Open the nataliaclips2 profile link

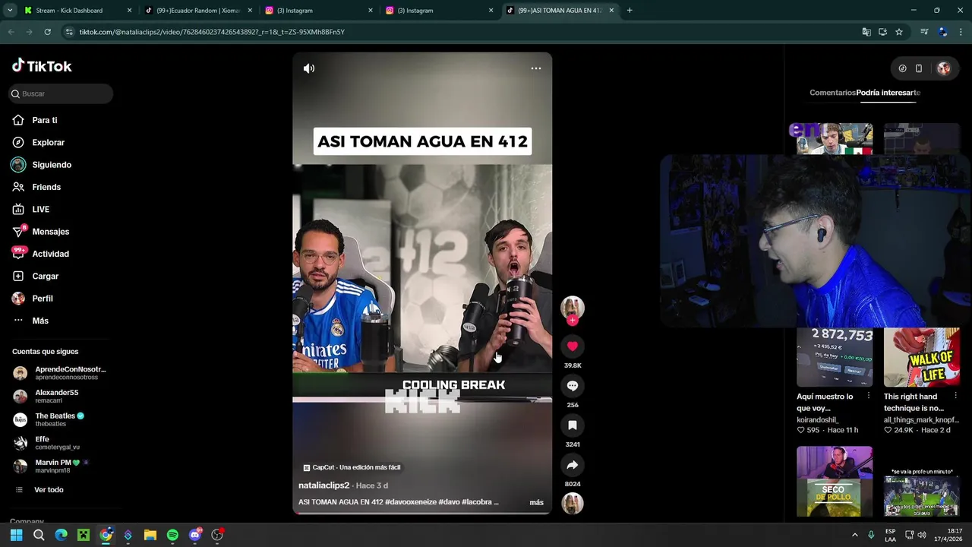pos(323,485)
